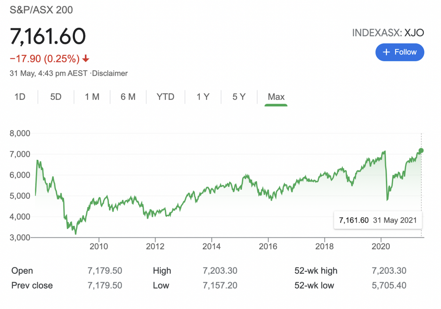Click the plus icon on Follow
The width and height of the screenshot is (441, 309).
tap(386, 52)
